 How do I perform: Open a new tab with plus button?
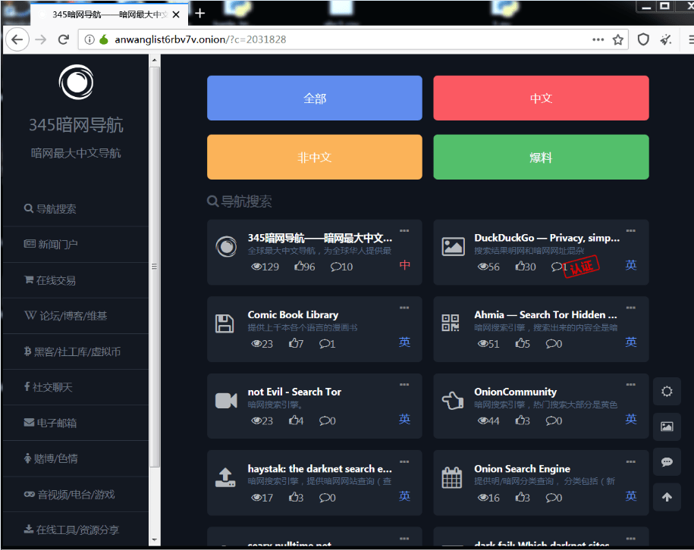coord(199,14)
